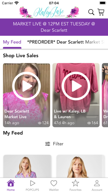
Task: Tap the Filter text label
Action: click(58, 144)
